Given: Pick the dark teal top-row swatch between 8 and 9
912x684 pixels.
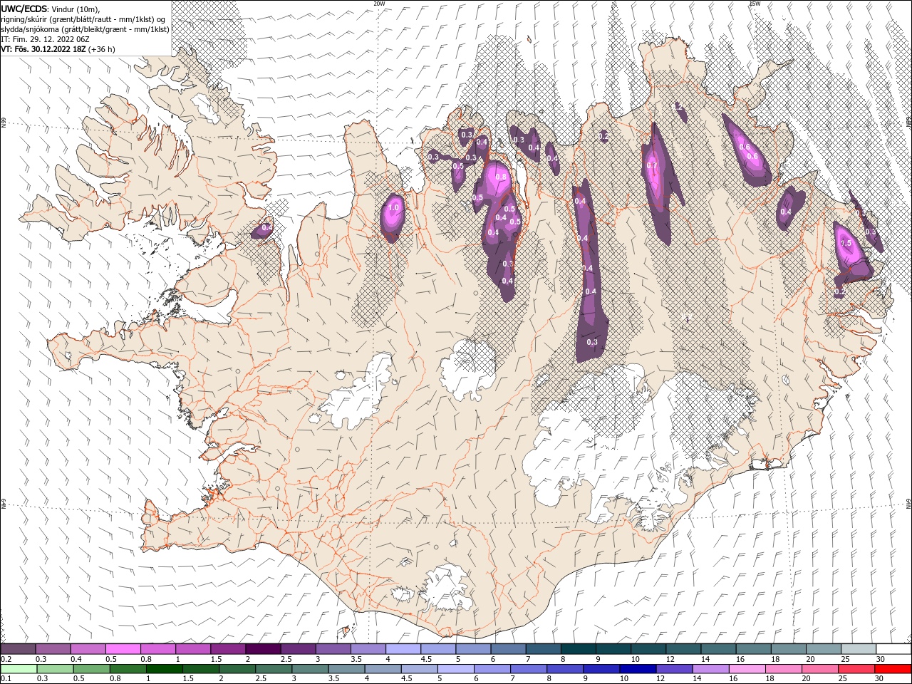Looking at the screenshot, I should click(x=579, y=648).
